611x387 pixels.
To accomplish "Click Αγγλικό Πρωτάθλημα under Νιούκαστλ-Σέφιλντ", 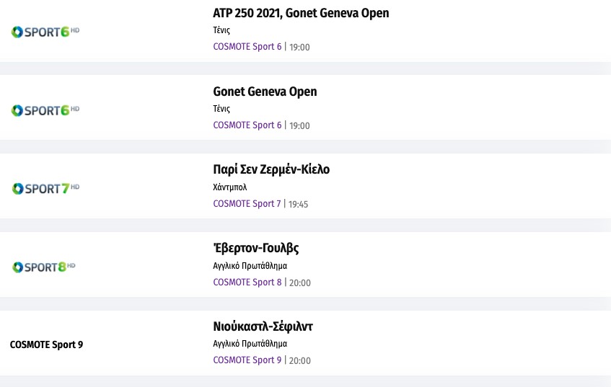I will 250,344.
